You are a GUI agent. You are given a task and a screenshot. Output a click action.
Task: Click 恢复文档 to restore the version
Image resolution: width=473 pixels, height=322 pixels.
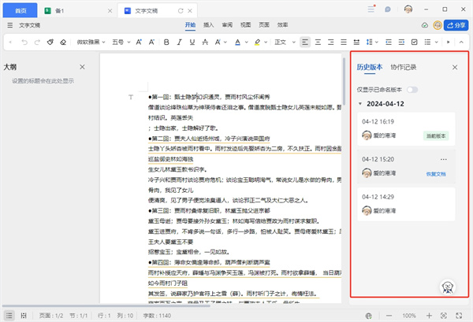point(436,172)
